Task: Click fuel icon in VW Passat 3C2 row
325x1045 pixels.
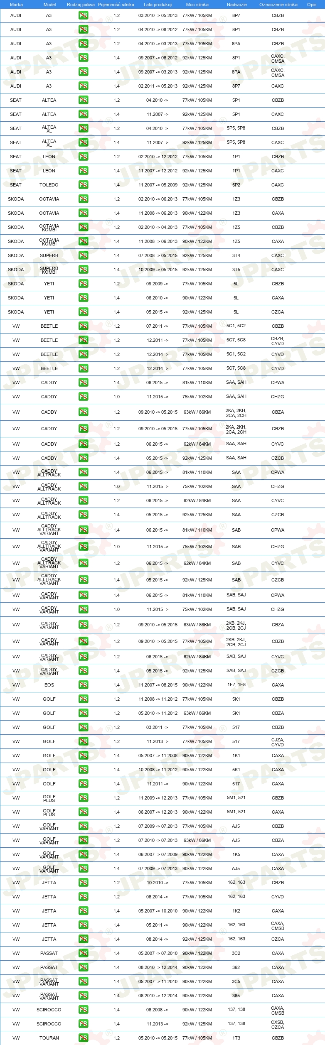Action: (x=83, y=953)
